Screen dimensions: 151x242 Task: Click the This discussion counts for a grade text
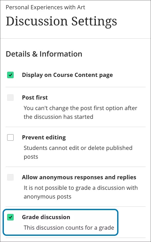coord(68,228)
